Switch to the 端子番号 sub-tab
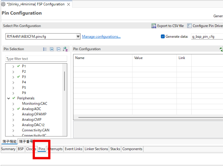223x166 pixels. point(25,142)
